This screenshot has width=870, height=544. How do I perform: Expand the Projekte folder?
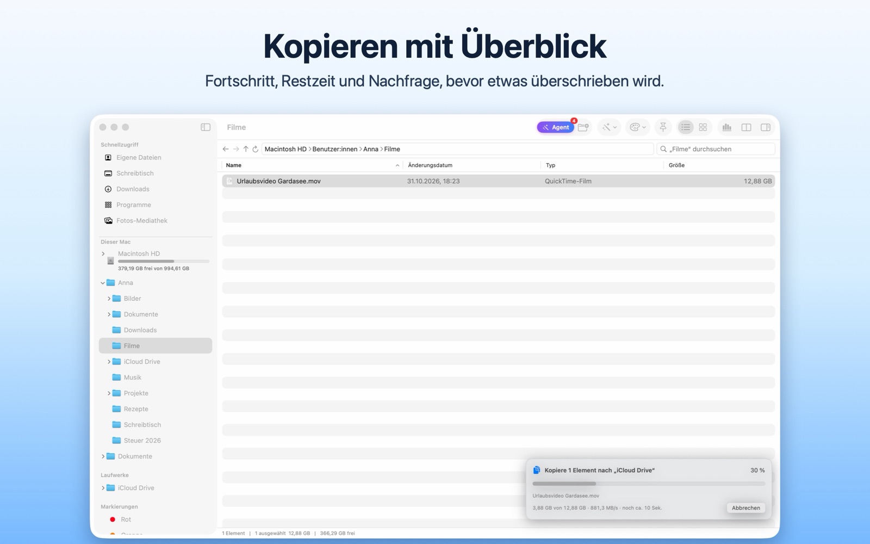(109, 393)
